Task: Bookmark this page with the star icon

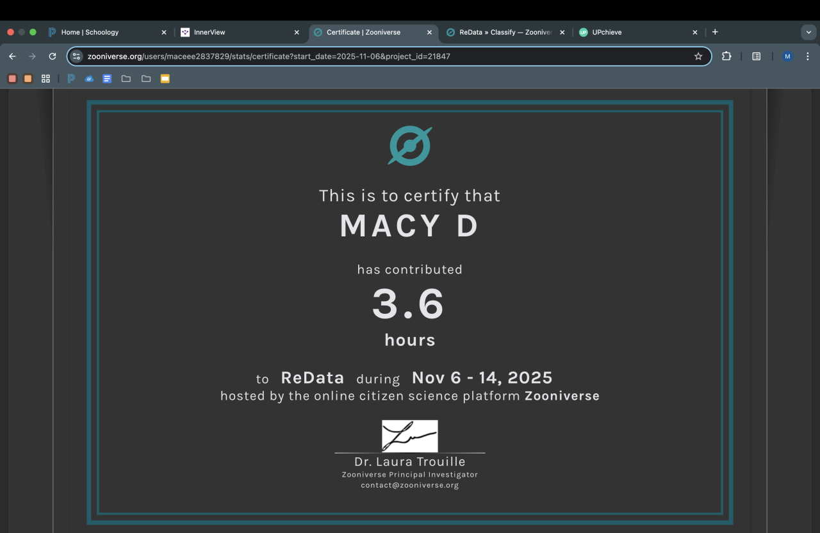Action: click(698, 56)
